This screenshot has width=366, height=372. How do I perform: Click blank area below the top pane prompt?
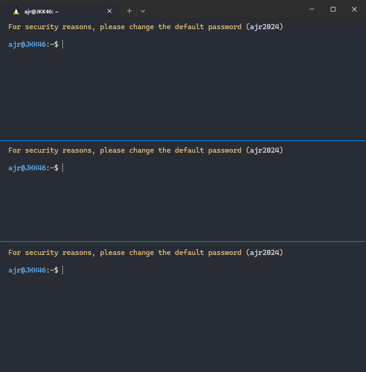click(183, 93)
